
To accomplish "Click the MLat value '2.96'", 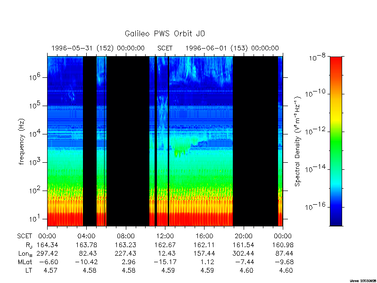I will 129,262.
